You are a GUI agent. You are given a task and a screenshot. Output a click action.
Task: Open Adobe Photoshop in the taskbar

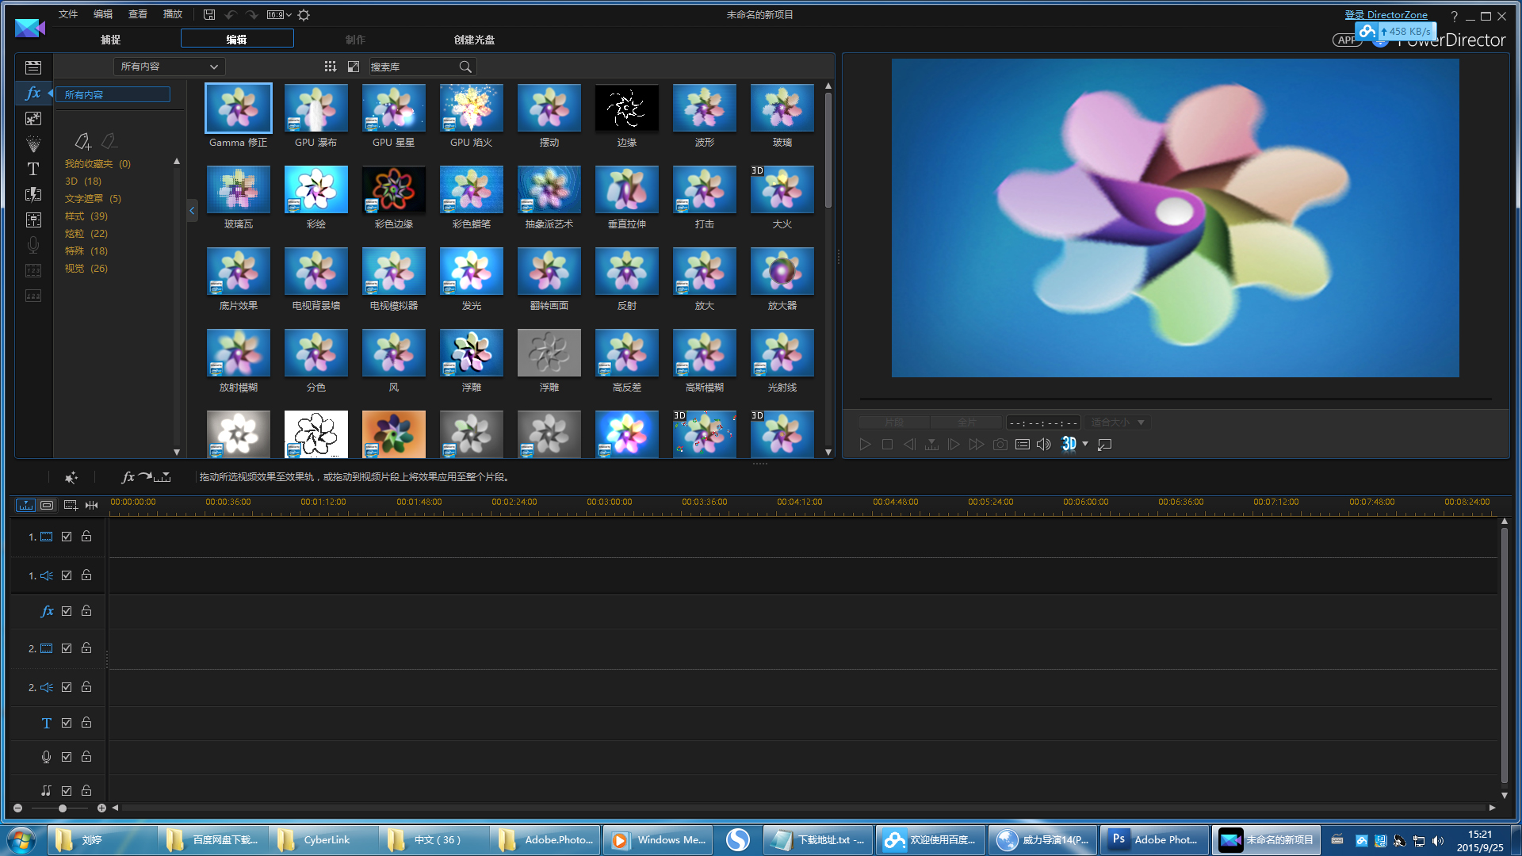(1156, 839)
